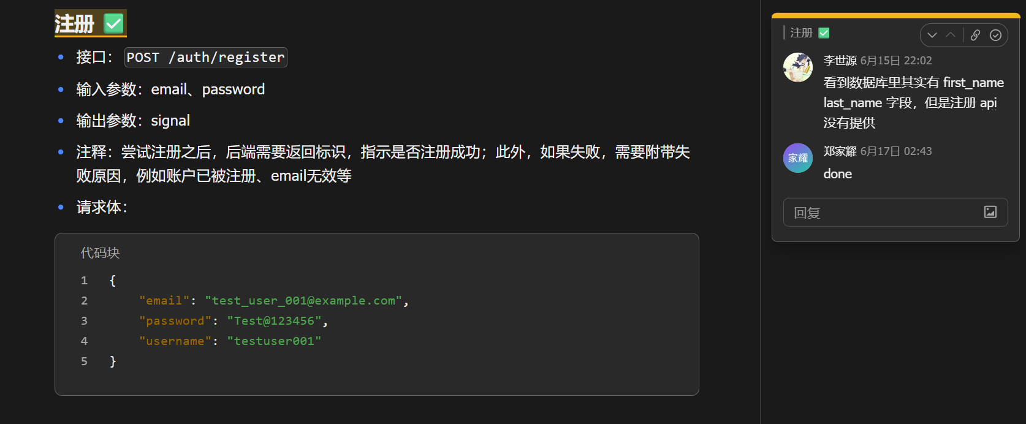The height and width of the screenshot is (424, 1026).
Task: Click the "done" reply message
Action: 837,174
